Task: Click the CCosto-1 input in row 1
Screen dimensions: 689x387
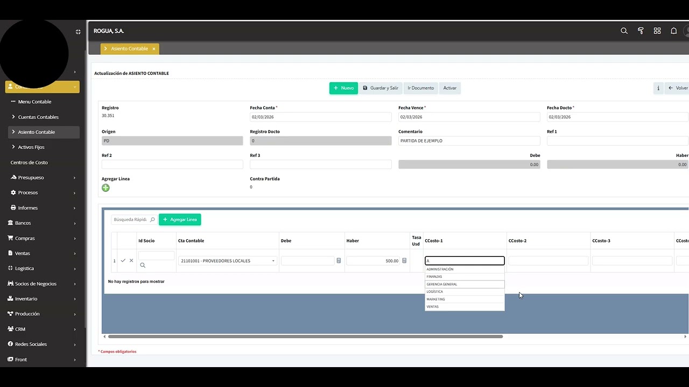Action: (x=465, y=261)
